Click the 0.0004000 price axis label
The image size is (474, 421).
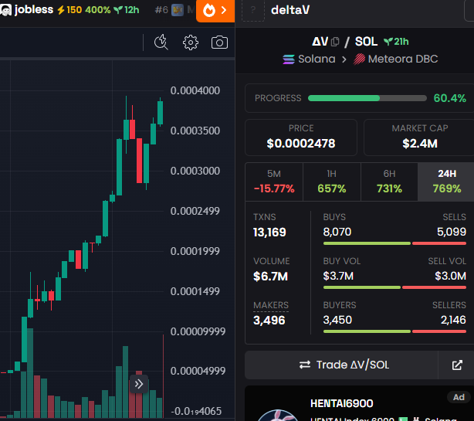pyautogui.click(x=195, y=90)
